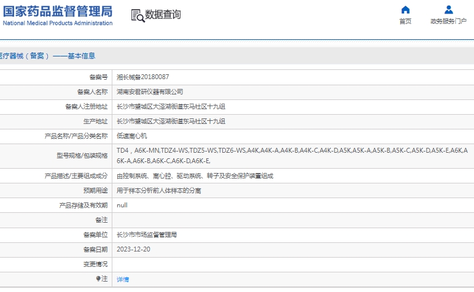
Task: Click the 生产地址 label
Action: click(96, 121)
